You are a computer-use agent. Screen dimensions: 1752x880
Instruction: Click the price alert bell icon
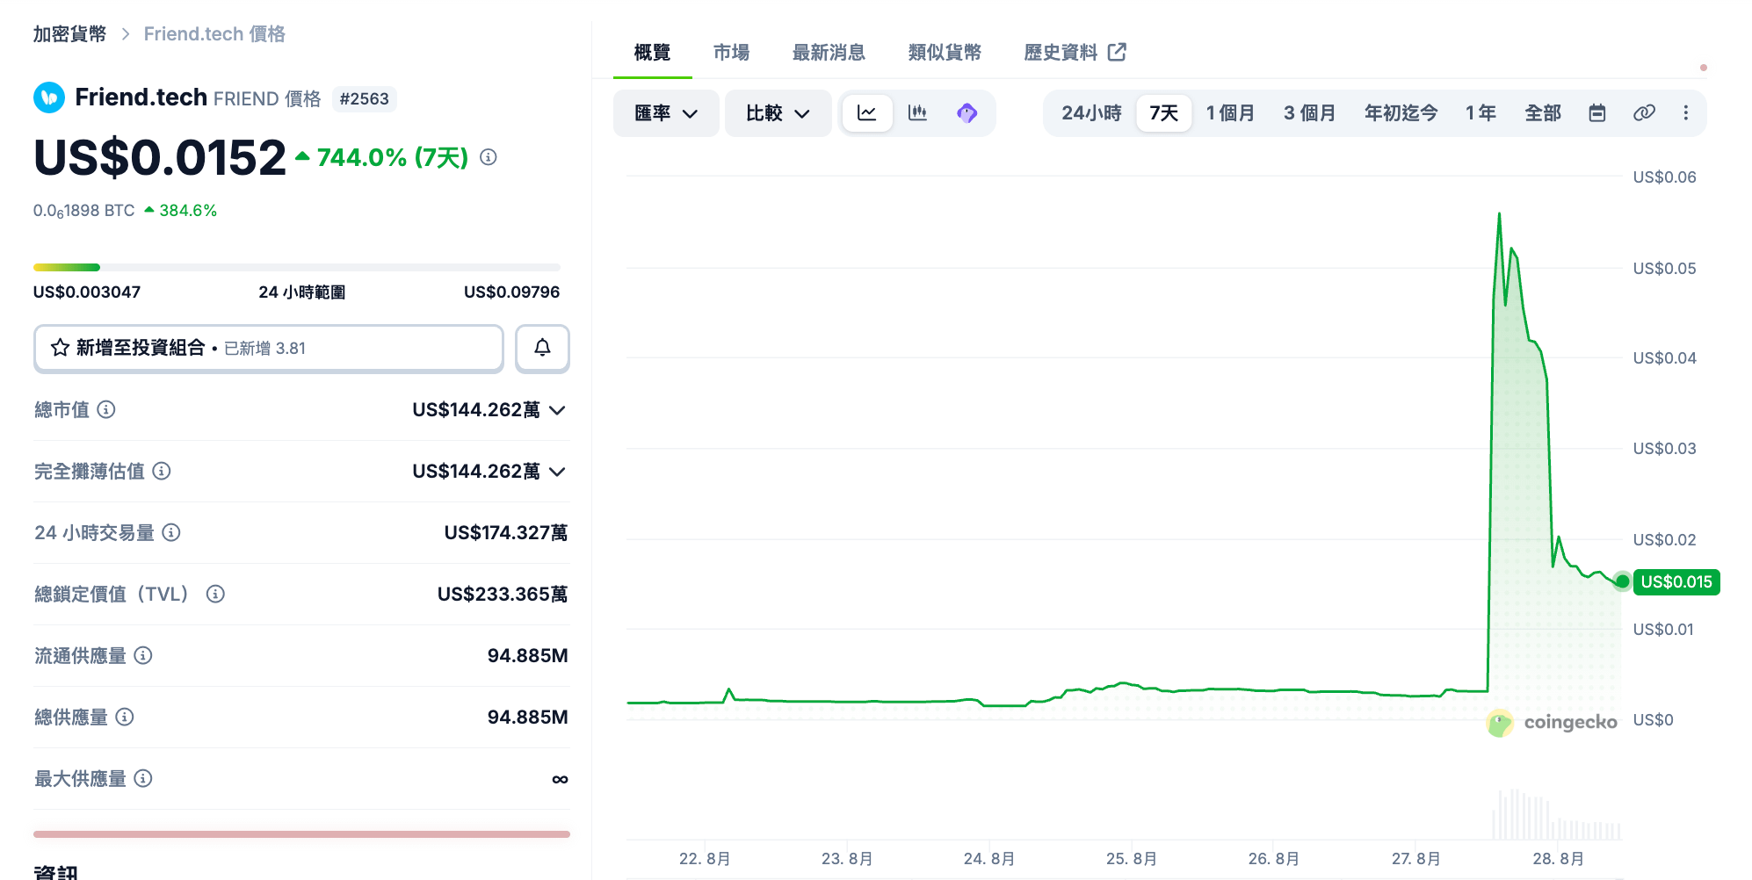click(x=542, y=349)
